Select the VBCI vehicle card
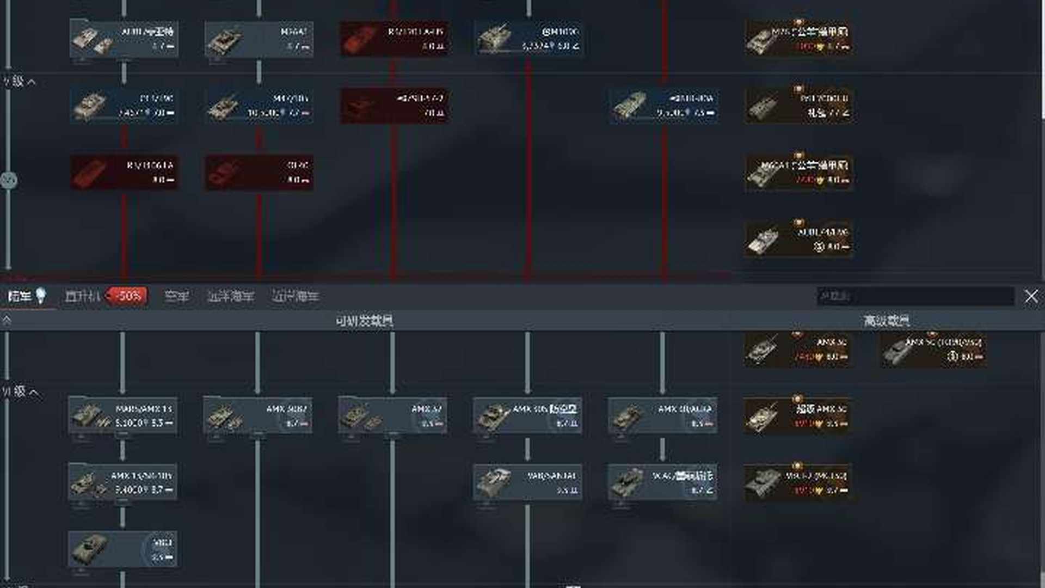This screenshot has height=588, width=1045. click(x=122, y=549)
